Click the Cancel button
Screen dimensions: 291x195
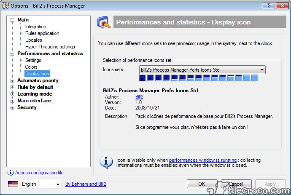pyautogui.click(x=236, y=184)
